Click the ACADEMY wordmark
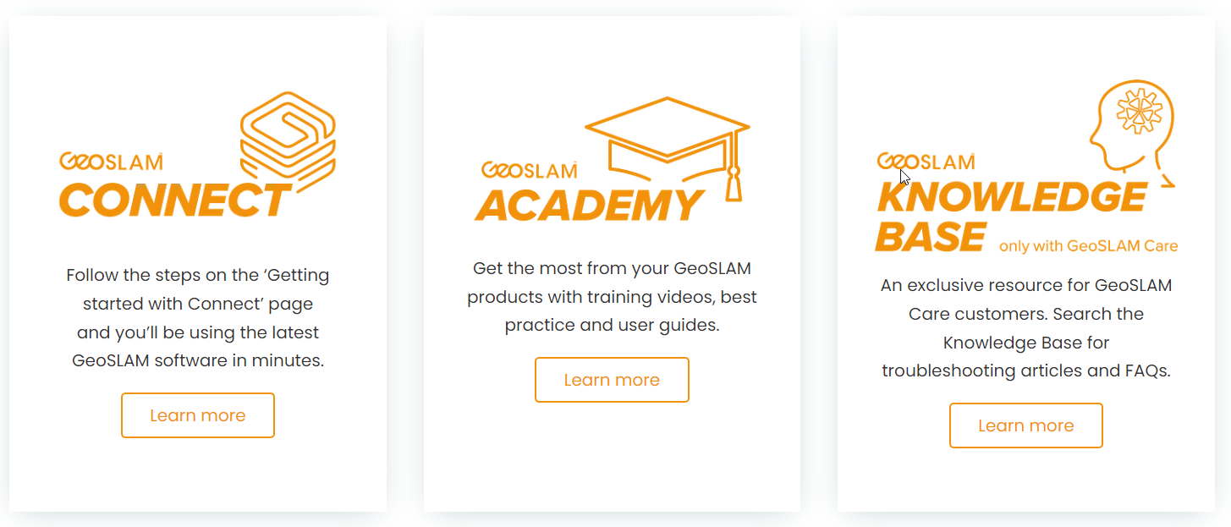 coord(590,206)
